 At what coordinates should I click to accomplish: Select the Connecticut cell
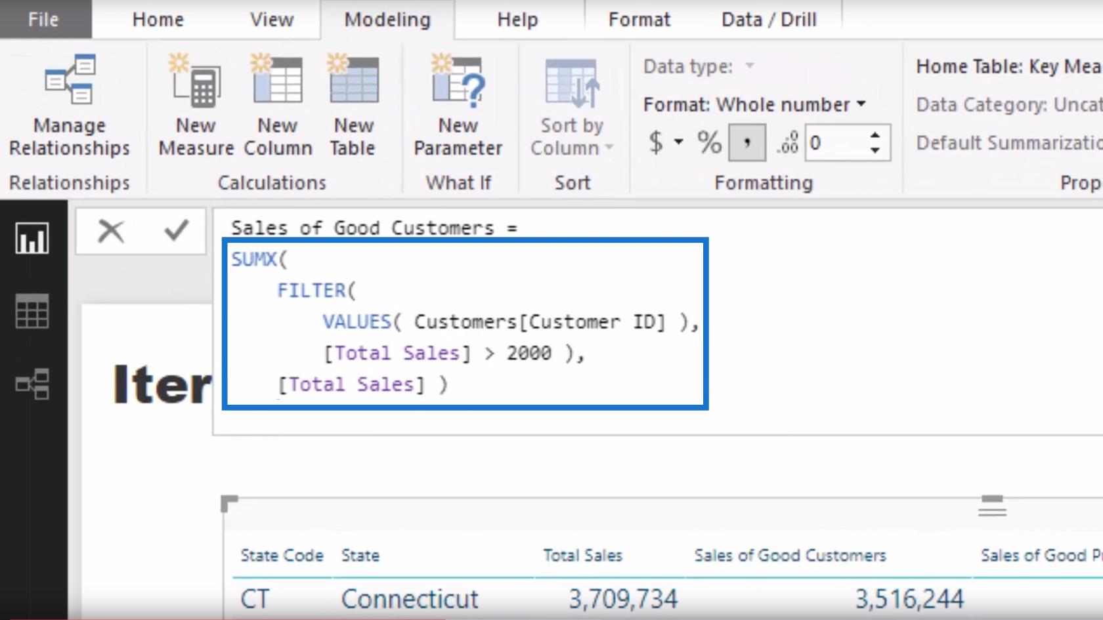click(410, 599)
